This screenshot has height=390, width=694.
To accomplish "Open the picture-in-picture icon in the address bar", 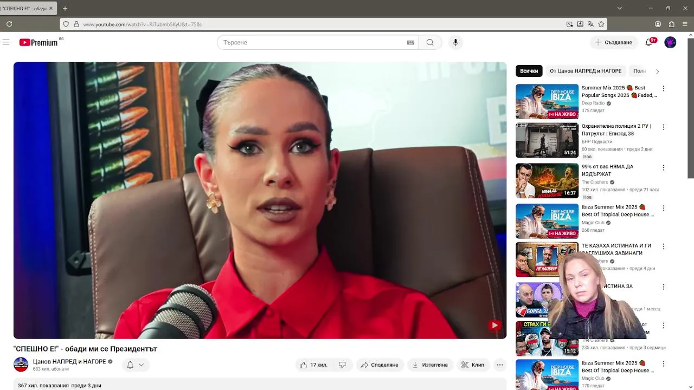I will (x=569, y=24).
